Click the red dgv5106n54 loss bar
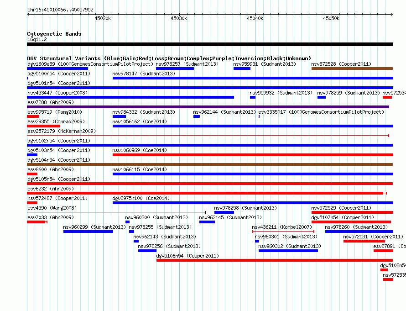Image resolution: width=406 pixels, height=311 pixels. click(x=275, y=260)
